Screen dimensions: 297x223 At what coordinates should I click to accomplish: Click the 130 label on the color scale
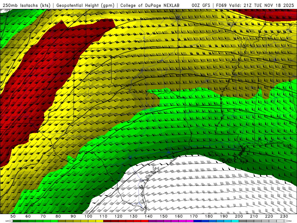click(x=134, y=216)
